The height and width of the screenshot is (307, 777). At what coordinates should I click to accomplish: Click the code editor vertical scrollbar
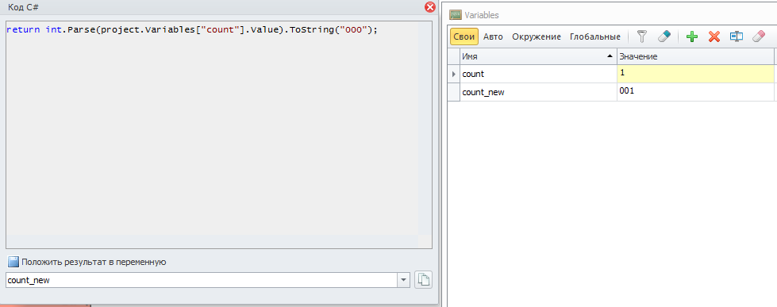point(425,128)
